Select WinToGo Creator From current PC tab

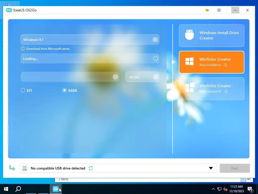(211, 89)
